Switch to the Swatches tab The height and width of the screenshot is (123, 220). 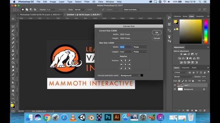tap(200, 16)
